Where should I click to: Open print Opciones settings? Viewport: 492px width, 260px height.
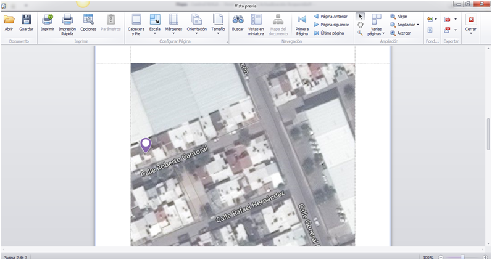point(88,23)
